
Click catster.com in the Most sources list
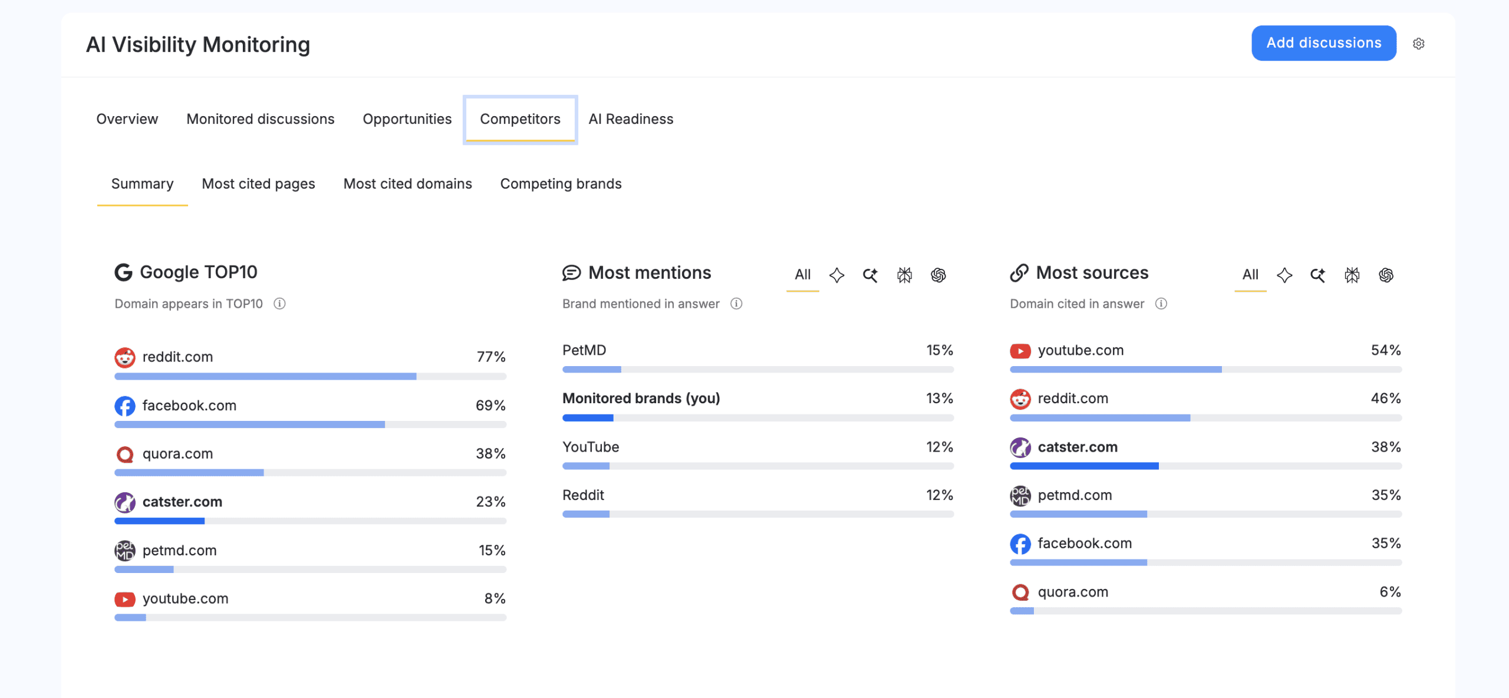(1078, 447)
